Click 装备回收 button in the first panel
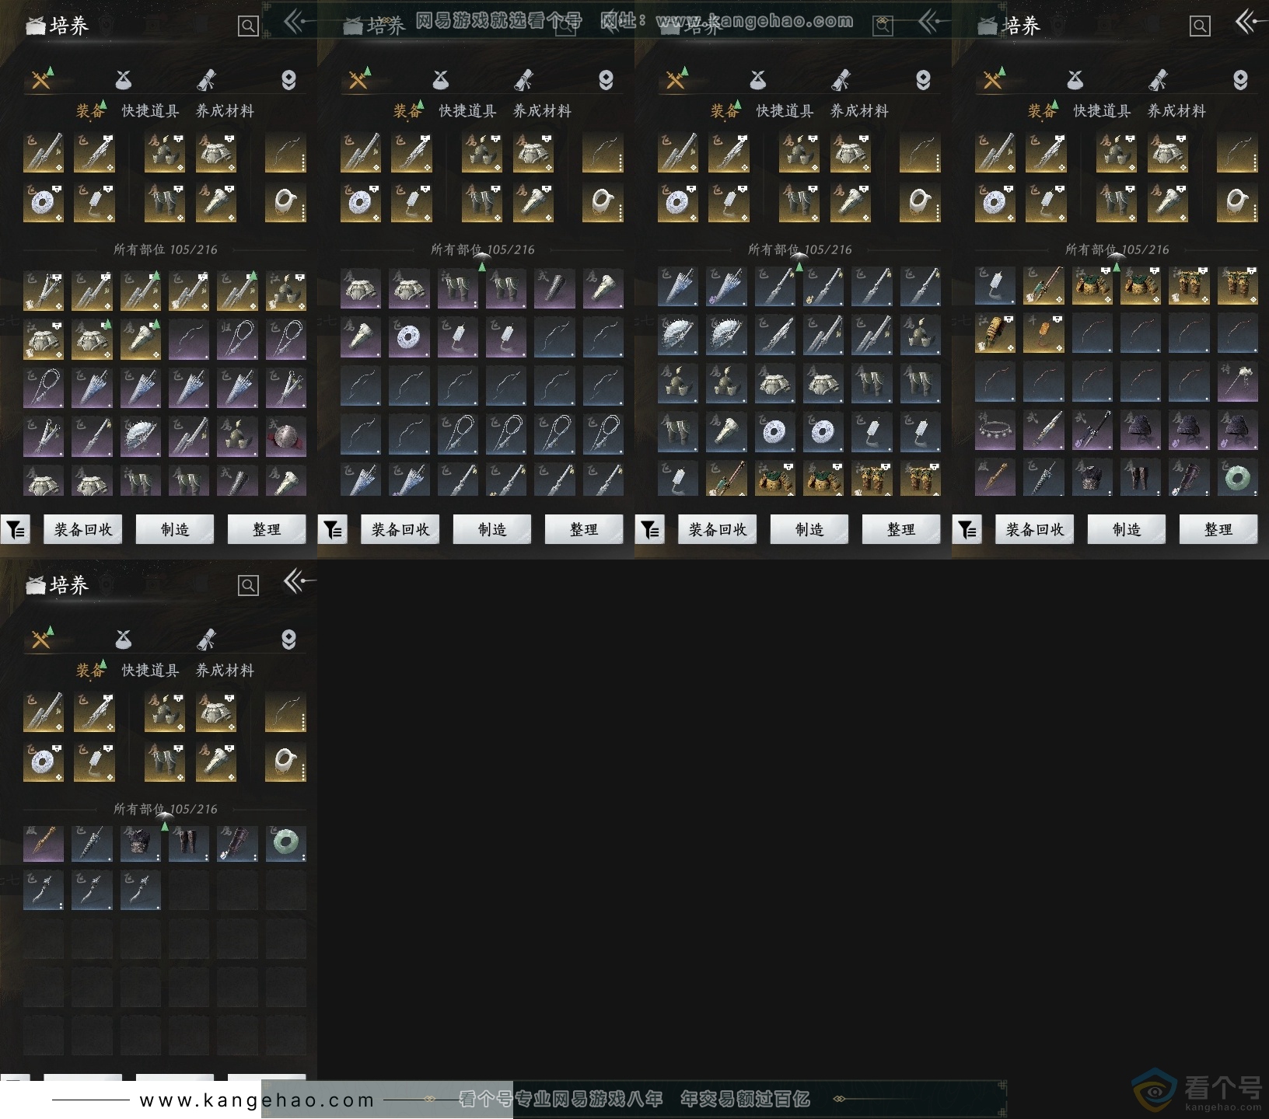This screenshot has width=1269, height=1119. [x=82, y=529]
